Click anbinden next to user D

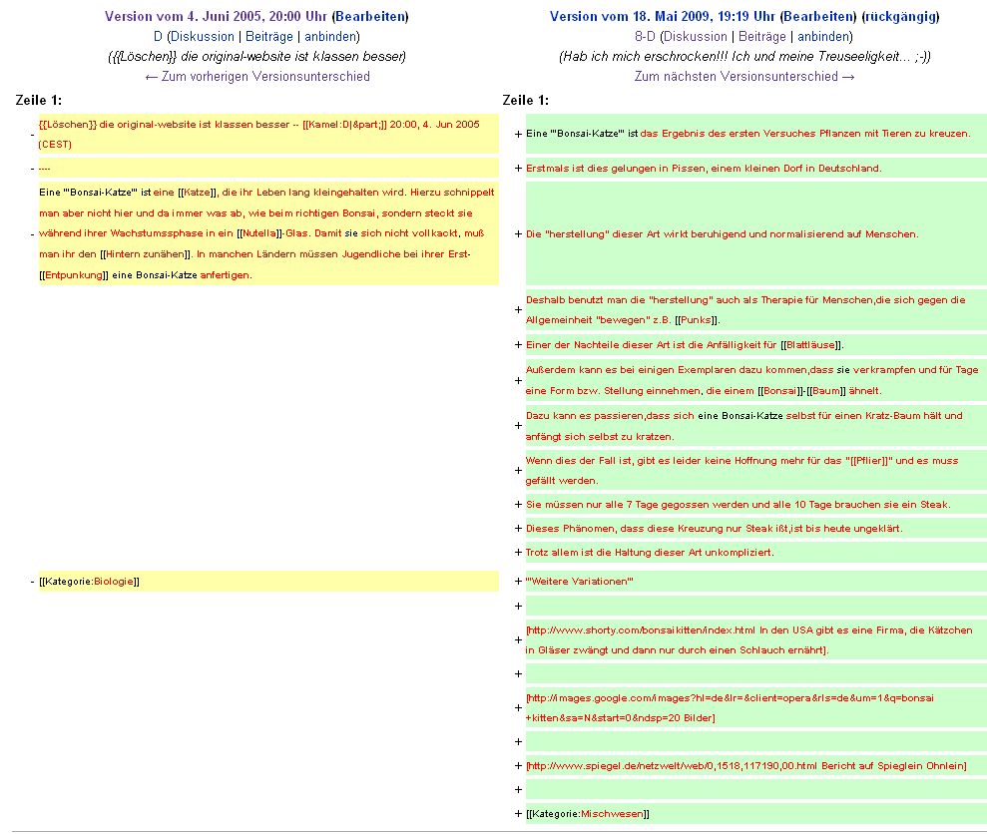330,36
